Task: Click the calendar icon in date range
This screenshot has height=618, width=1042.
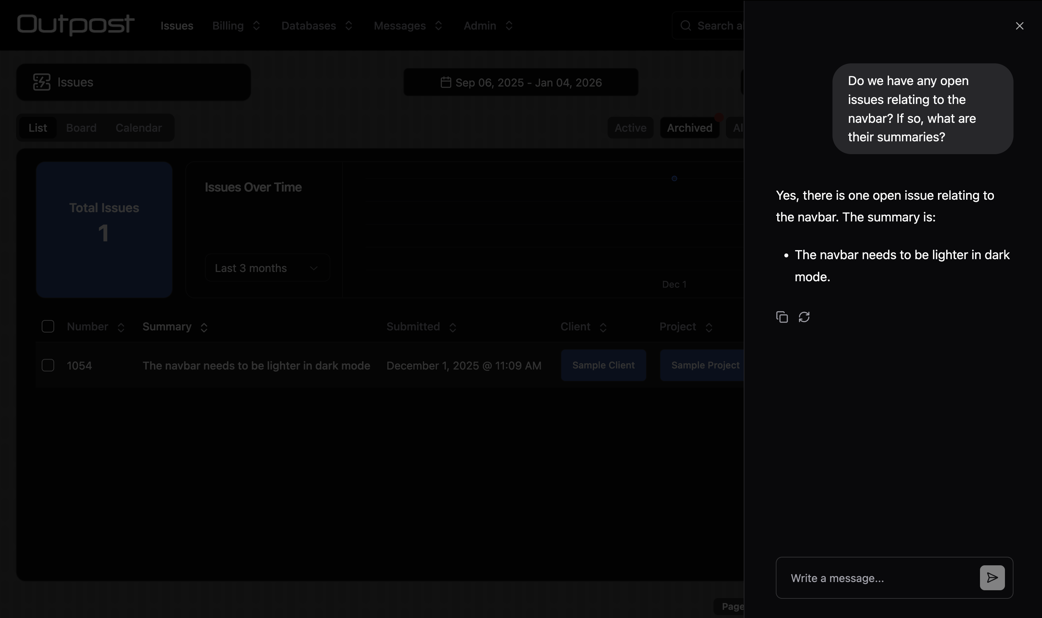Action: point(445,82)
